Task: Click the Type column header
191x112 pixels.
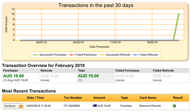Action: click(124, 98)
